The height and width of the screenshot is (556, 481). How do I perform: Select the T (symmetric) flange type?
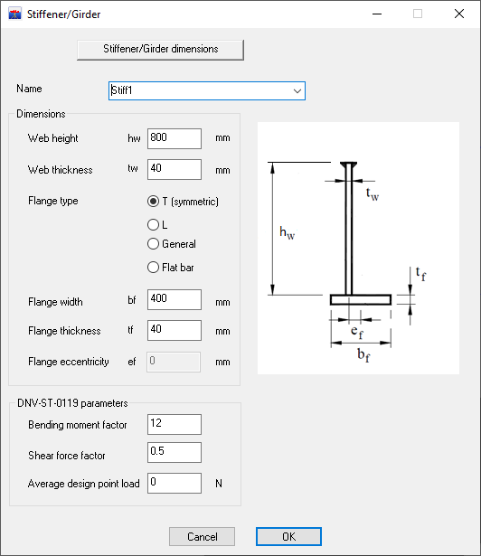point(183,202)
